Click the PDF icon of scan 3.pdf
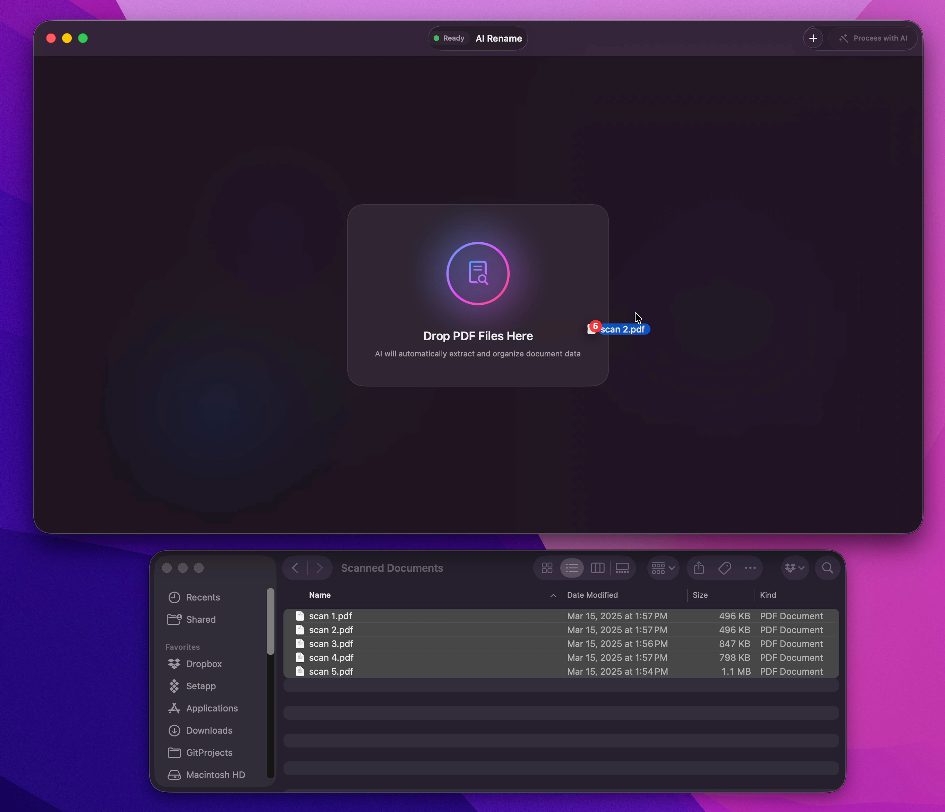This screenshot has height=812, width=945. (300, 644)
